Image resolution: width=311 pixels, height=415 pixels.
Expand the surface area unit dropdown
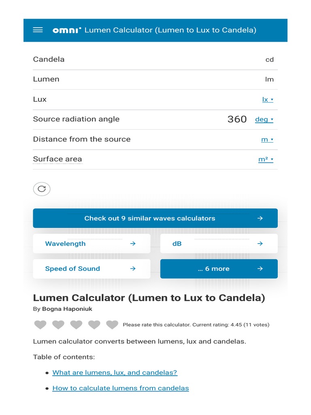pyautogui.click(x=266, y=159)
